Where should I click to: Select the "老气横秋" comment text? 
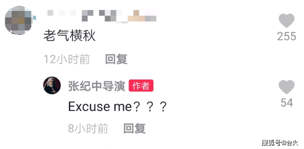[69, 36]
